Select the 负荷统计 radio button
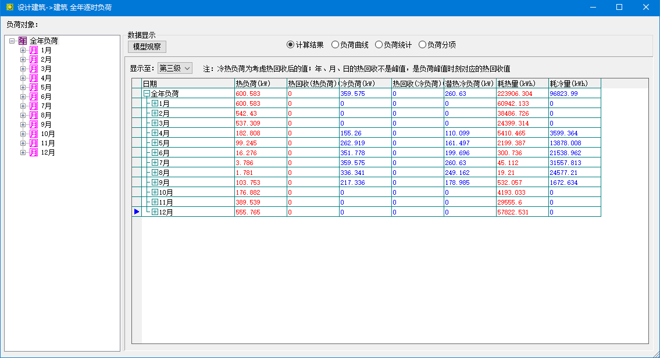Screen dimensions: 660x358 pyautogui.click(x=379, y=45)
